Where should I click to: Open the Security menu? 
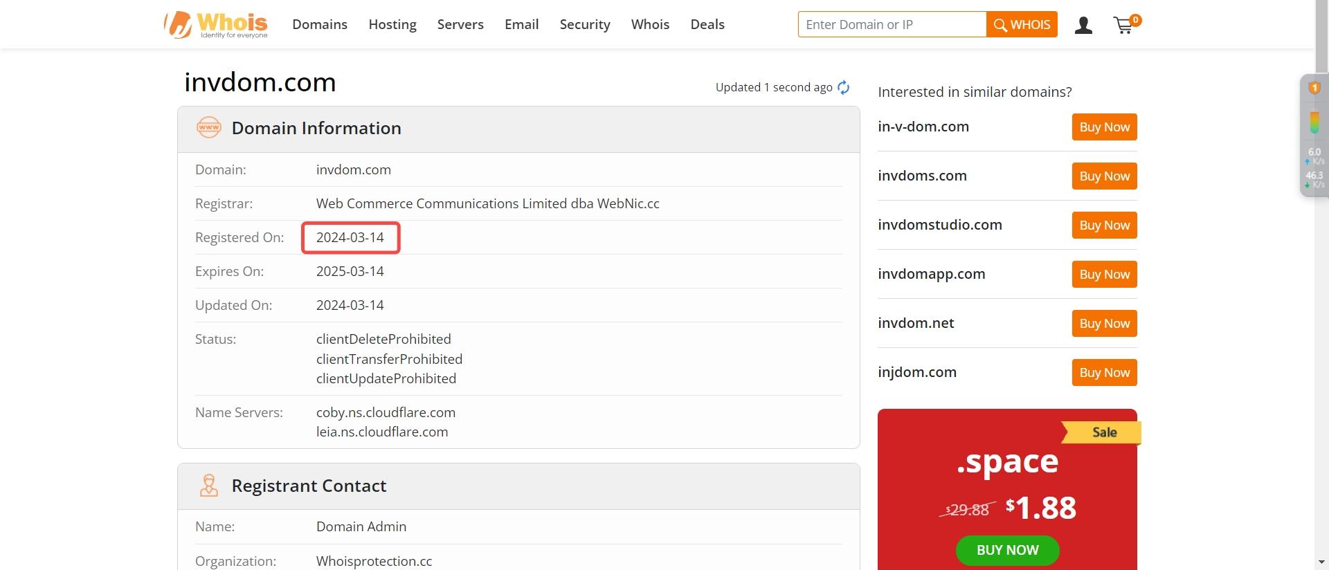click(x=585, y=25)
